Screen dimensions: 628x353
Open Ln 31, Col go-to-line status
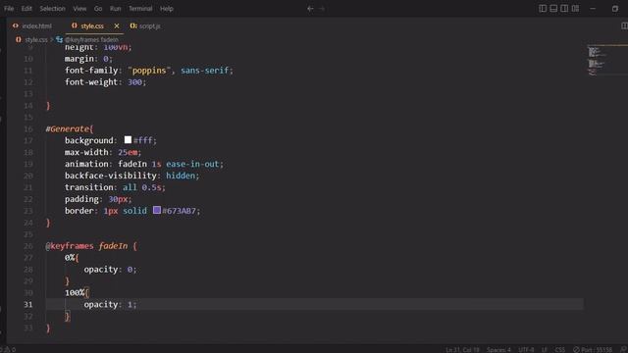(x=462, y=350)
